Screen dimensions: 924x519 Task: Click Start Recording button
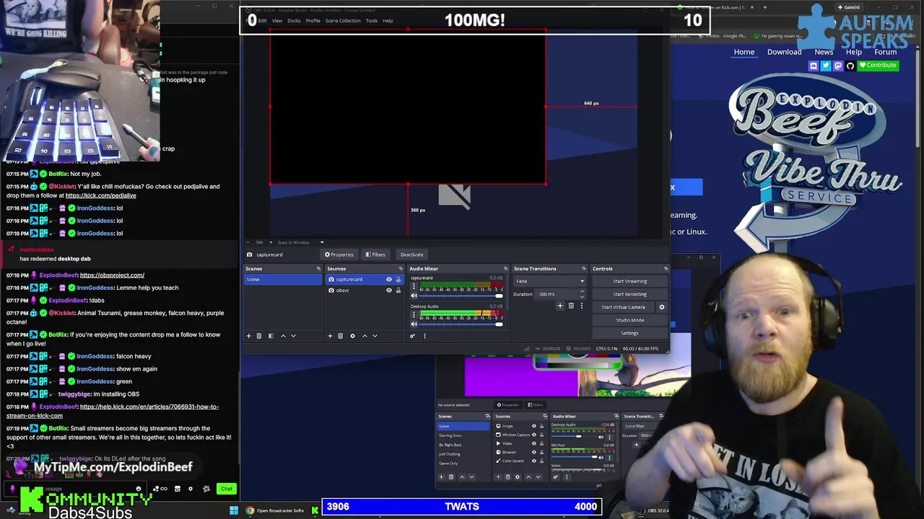point(629,294)
